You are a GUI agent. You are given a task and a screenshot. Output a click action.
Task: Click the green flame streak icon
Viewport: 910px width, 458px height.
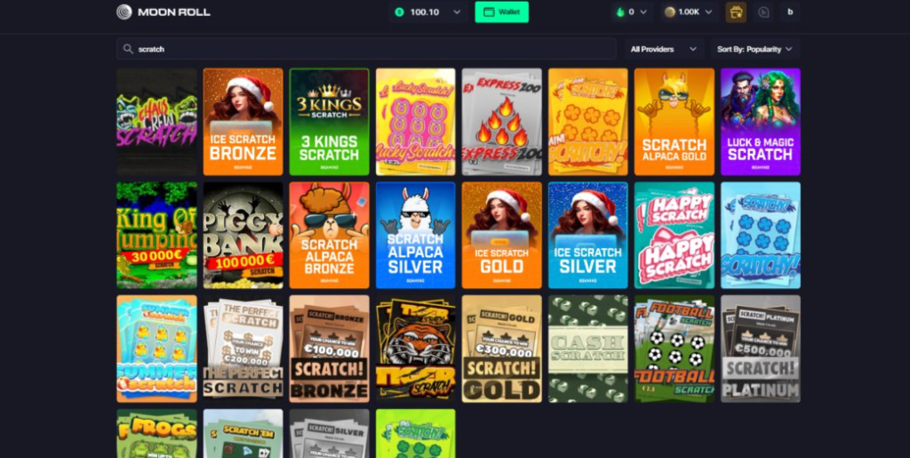click(620, 12)
